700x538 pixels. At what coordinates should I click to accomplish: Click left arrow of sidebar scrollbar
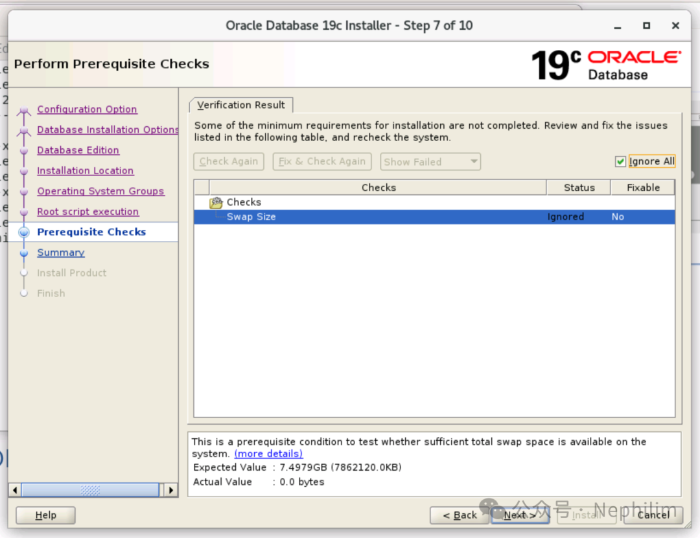tap(15, 490)
